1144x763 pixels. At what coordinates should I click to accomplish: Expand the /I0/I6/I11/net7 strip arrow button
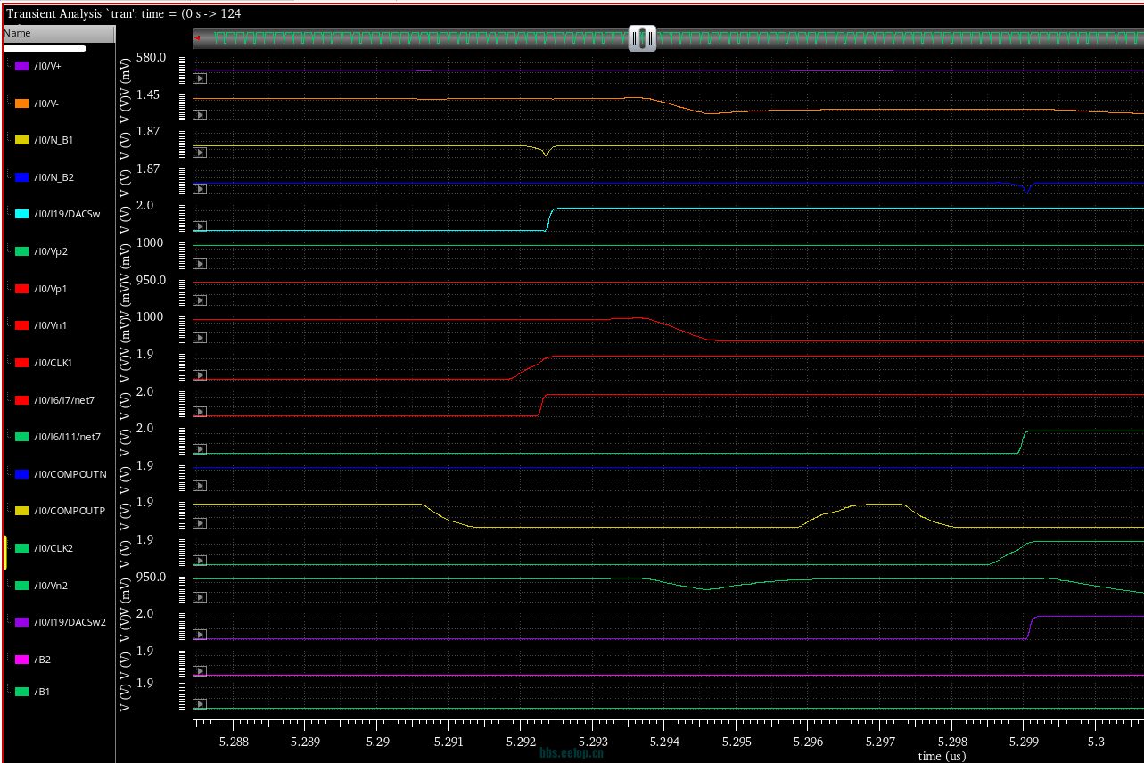pyautogui.click(x=200, y=449)
